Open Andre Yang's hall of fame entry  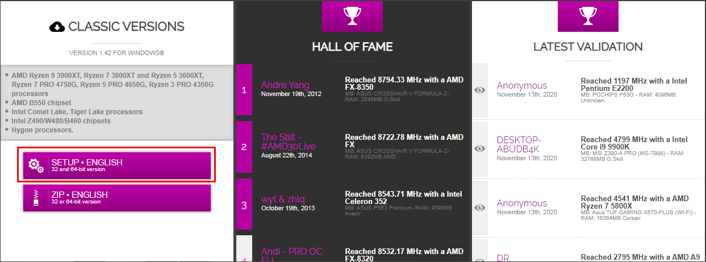(x=285, y=85)
